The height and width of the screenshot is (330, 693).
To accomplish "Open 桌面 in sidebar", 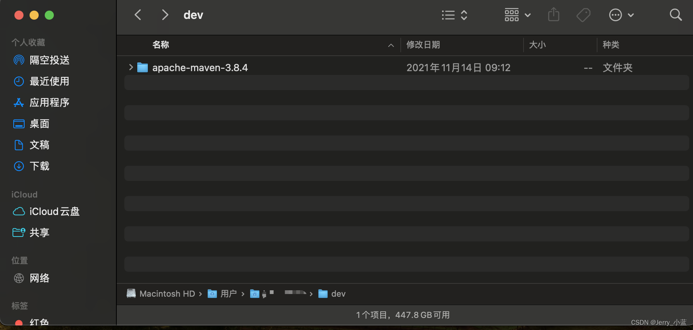I will [x=31, y=124].
